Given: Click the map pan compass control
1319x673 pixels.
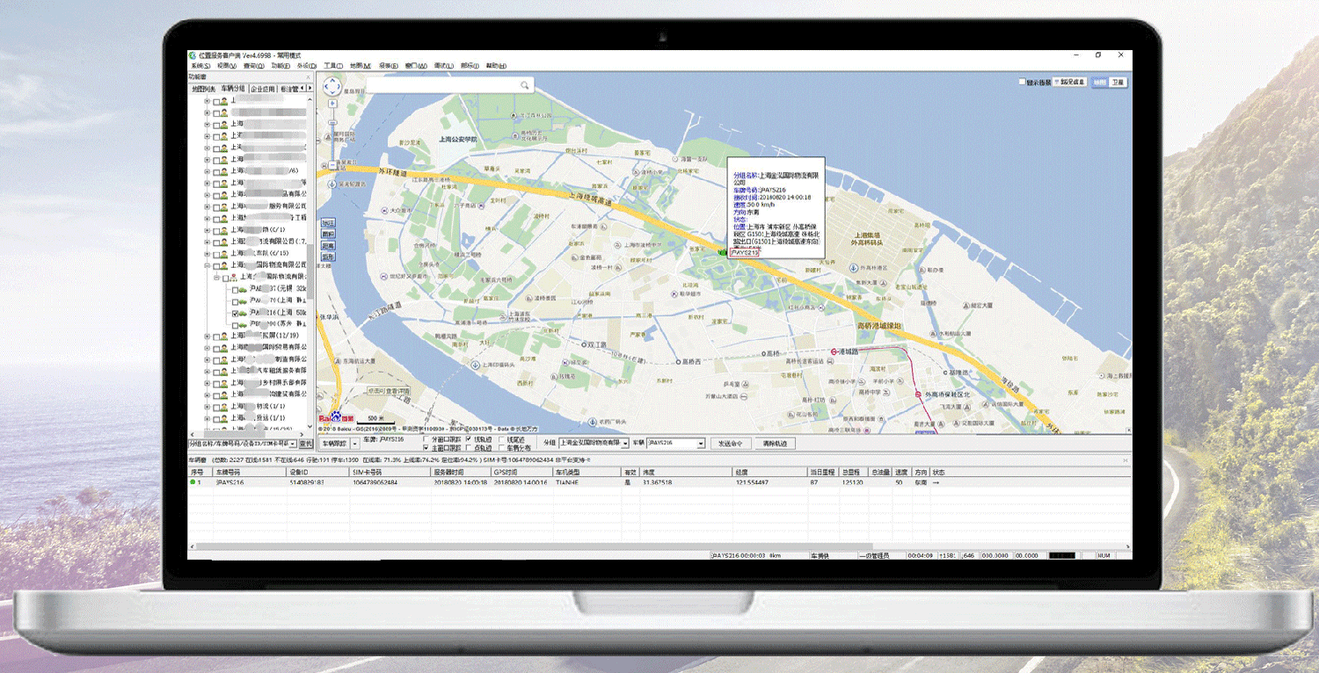Looking at the screenshot, I should pos(332,86).
